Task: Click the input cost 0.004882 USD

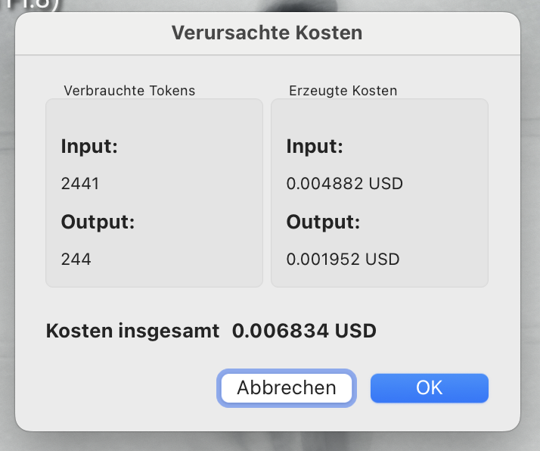Action: pyautogui.click(x=344, y=183)
